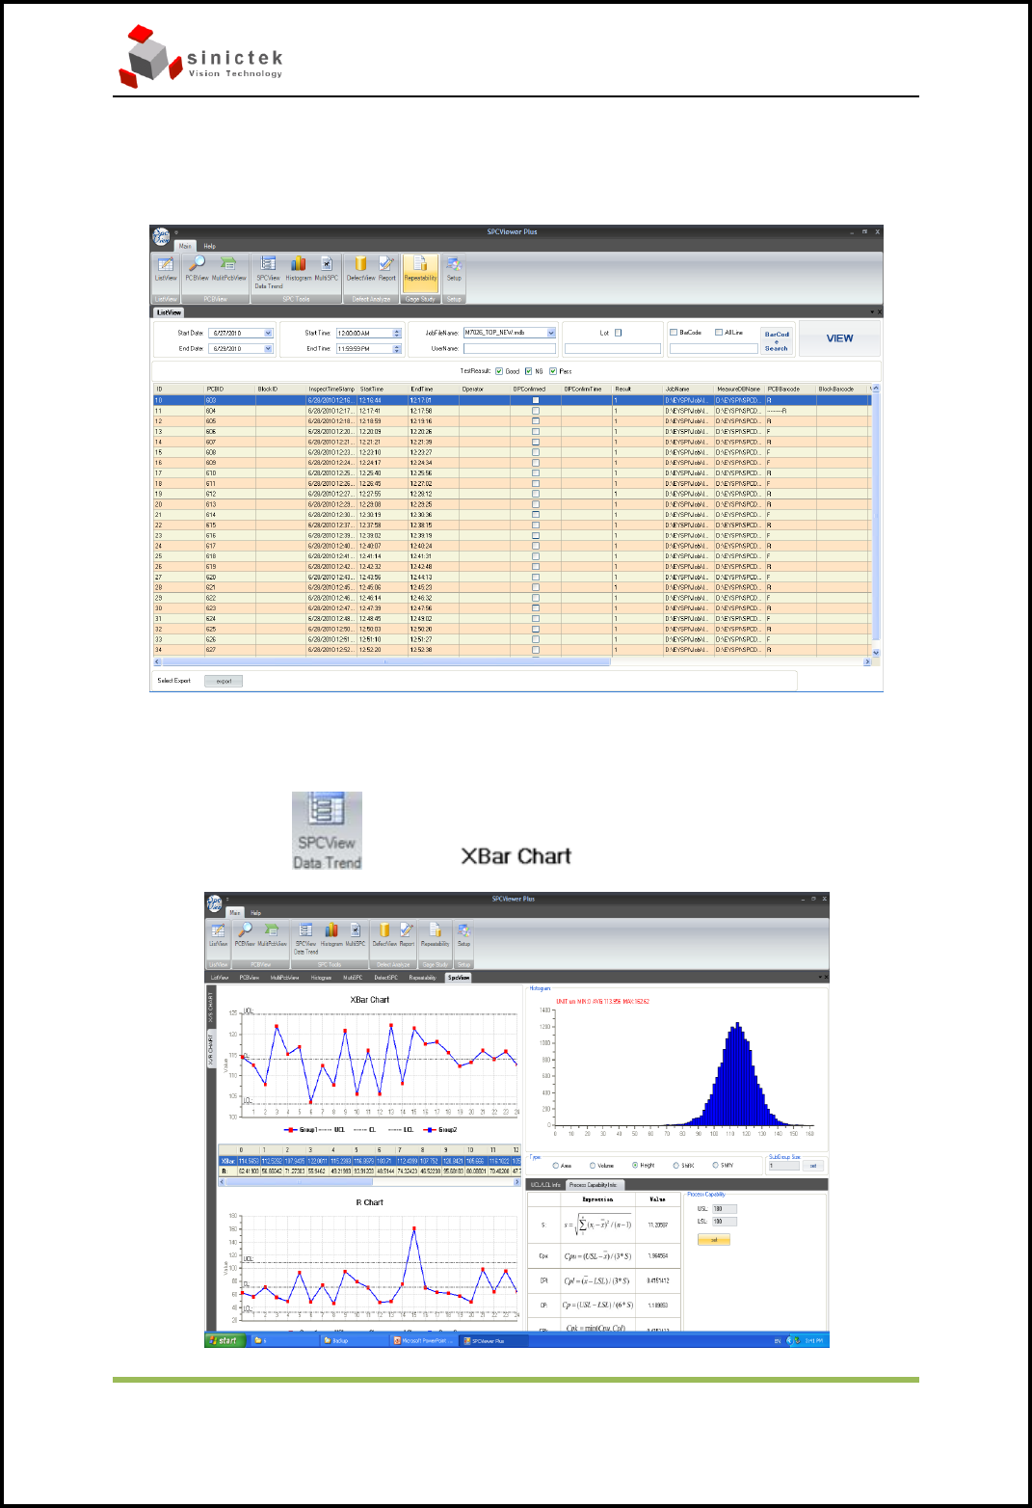
Task: Open Main ribbon tab in upper window
Action: [x=185, y=246]
